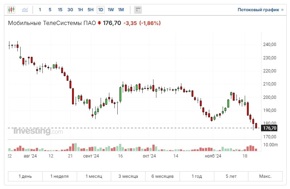
Task: Click the 16 date label on time axis
Action: 121,156
